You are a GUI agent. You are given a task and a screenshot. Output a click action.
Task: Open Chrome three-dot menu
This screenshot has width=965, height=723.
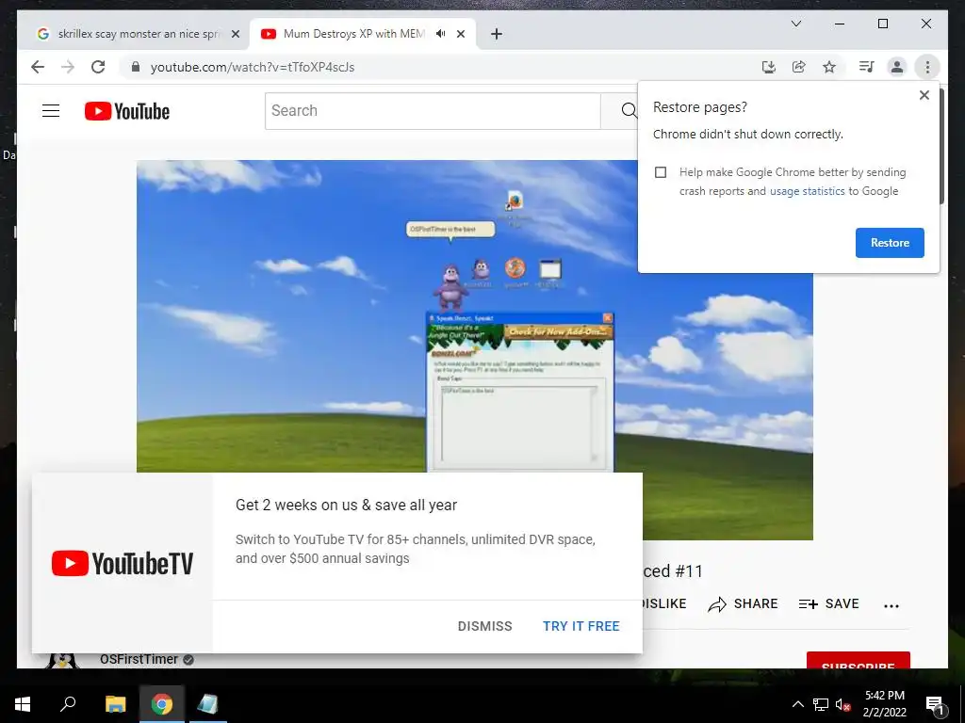point(927,67)
